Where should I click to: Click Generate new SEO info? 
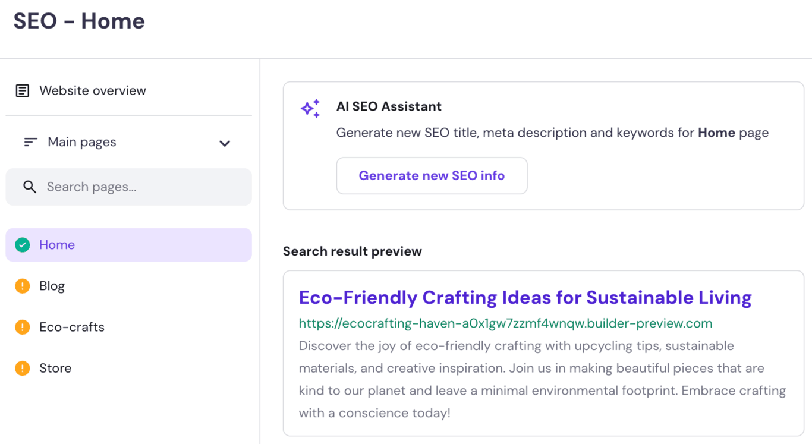click(x=432, y=175)
